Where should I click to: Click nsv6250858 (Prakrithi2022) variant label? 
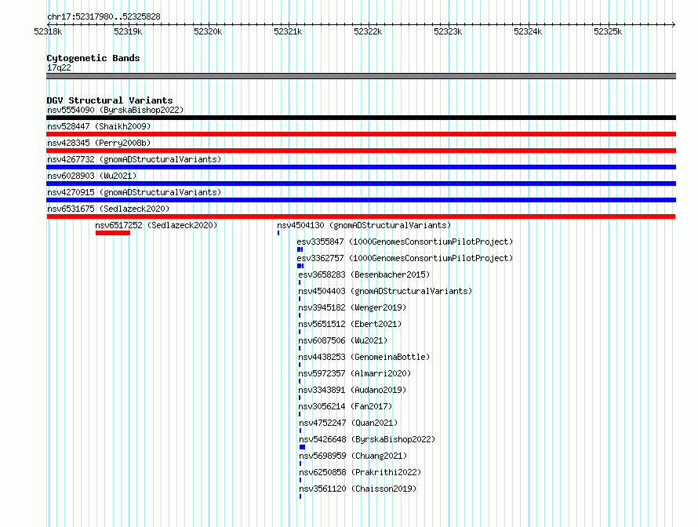[360, 472]
